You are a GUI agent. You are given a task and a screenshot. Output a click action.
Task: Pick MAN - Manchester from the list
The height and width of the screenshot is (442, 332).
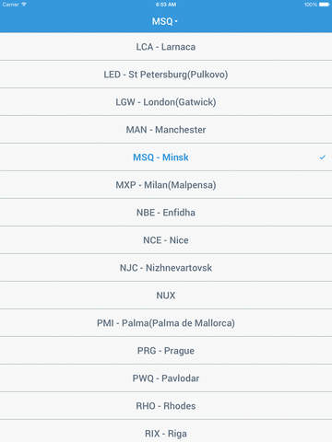click(166, 130)
